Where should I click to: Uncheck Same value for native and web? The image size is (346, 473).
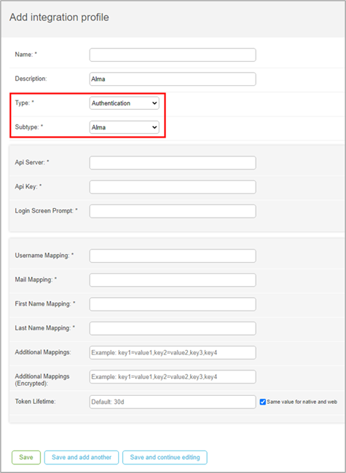[x=263, y=402]
